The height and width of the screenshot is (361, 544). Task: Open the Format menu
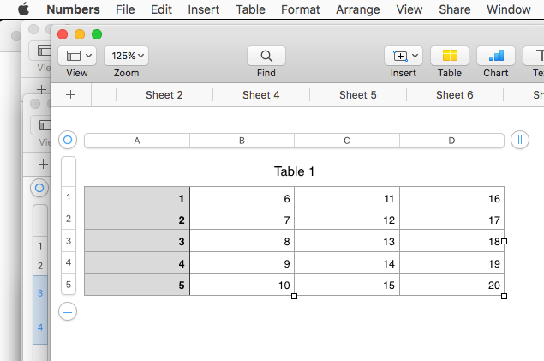click(x=299, y=10)
